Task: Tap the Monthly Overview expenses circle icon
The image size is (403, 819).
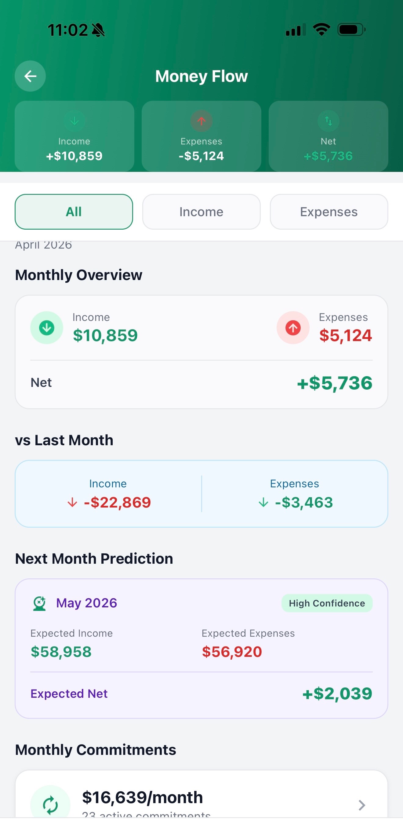Action: (293, 327)
